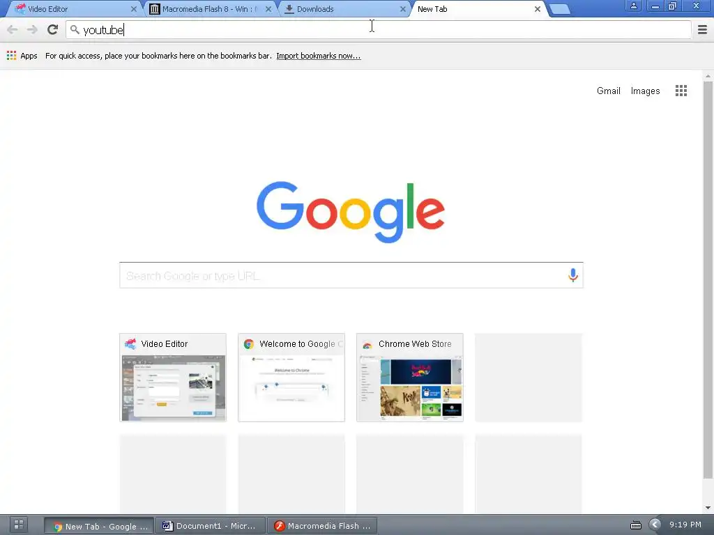Close the New Tab tab
This screenshot has height=535, width=714.
[x=538, y=9]
